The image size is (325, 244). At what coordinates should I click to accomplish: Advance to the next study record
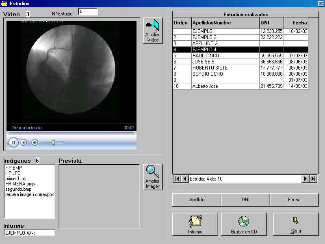tap(305, 179)
